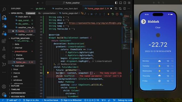
Task: Click the flutter_weather command center search
Action: (71, 3)
